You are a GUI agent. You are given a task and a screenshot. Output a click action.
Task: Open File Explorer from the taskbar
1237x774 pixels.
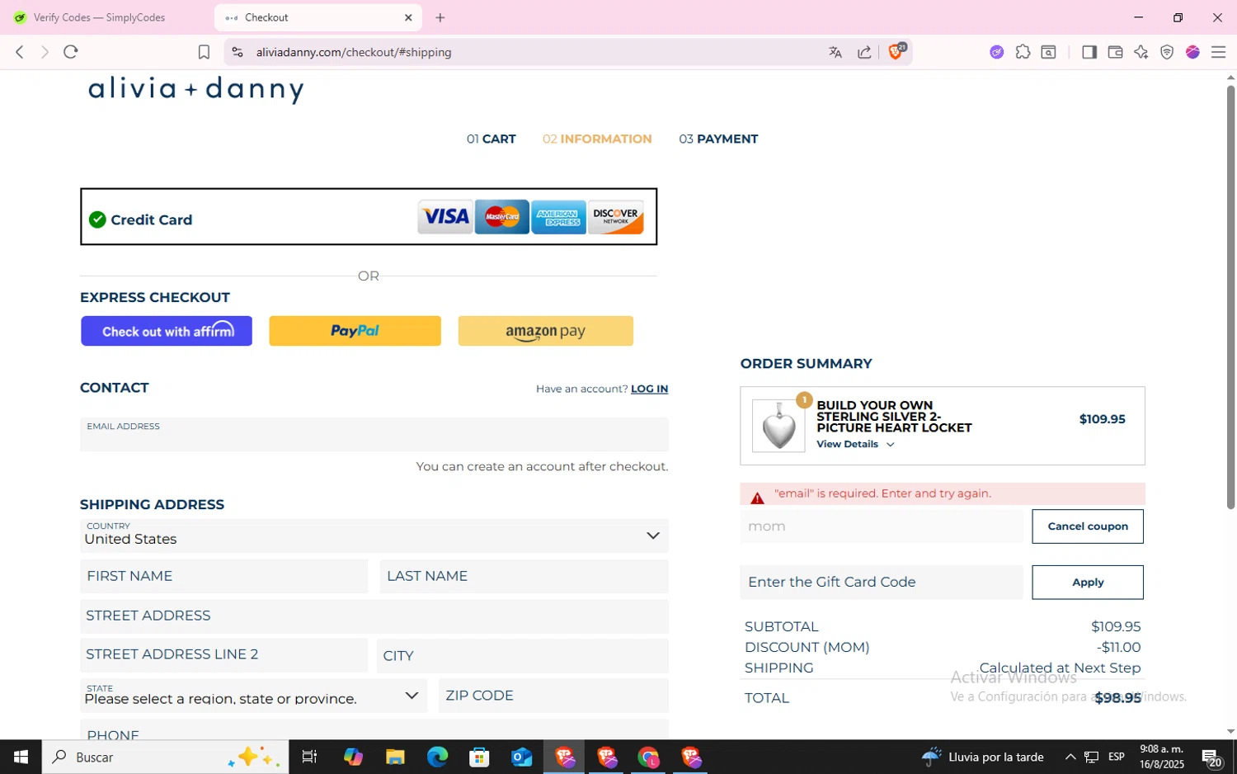tap(395, 757)
